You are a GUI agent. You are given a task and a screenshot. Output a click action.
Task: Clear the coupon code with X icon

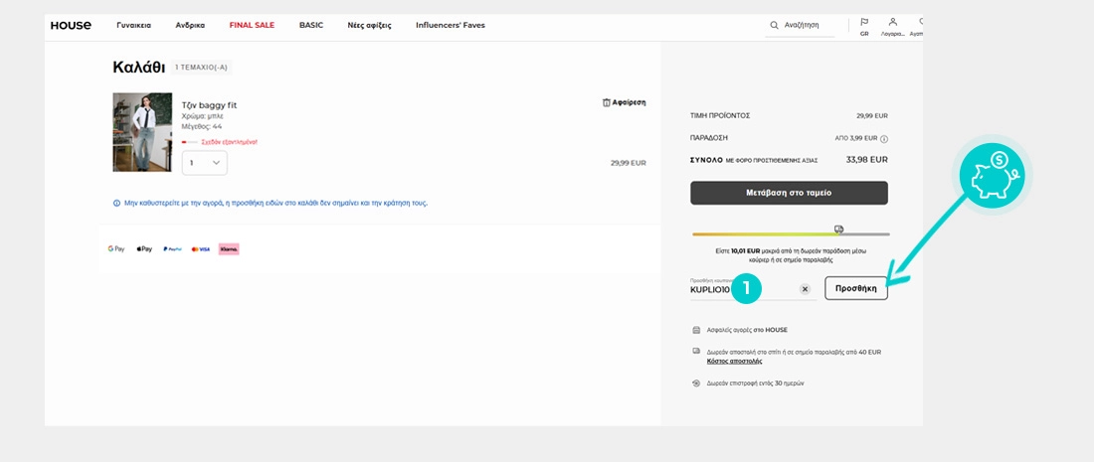805,289
